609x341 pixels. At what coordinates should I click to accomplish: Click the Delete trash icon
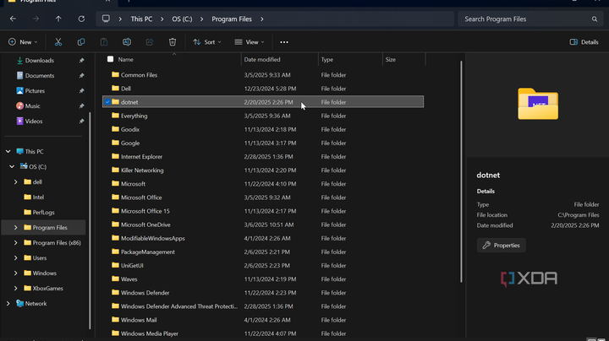[173, 42]
